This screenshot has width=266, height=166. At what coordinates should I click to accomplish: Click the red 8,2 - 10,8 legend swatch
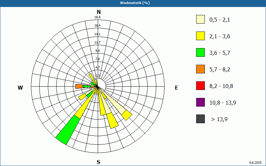(200, 86)
